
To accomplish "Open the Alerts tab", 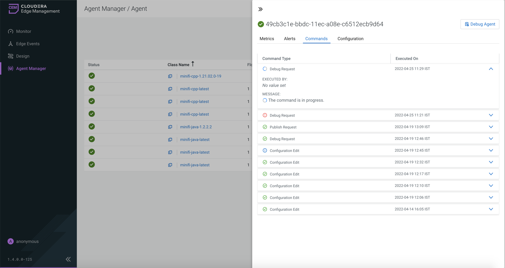I will click(290, 39).
